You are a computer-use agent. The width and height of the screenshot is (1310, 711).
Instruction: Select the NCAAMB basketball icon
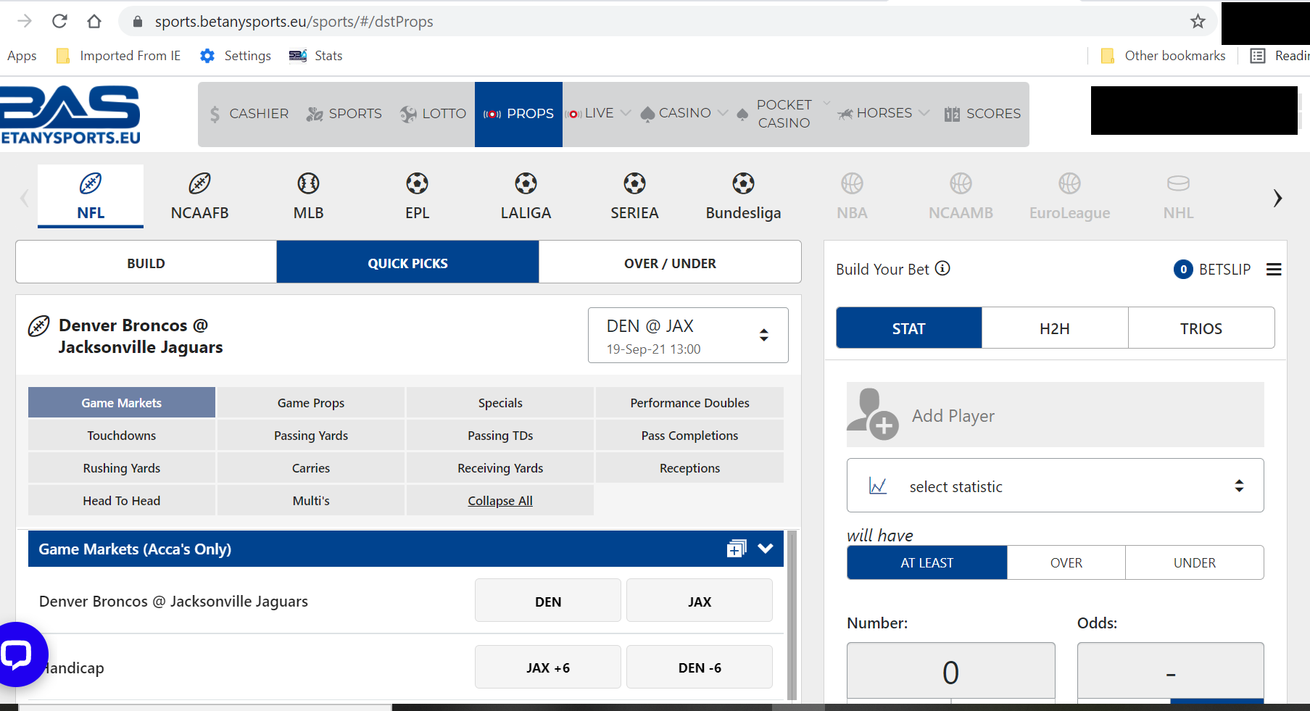click(961, 183)
